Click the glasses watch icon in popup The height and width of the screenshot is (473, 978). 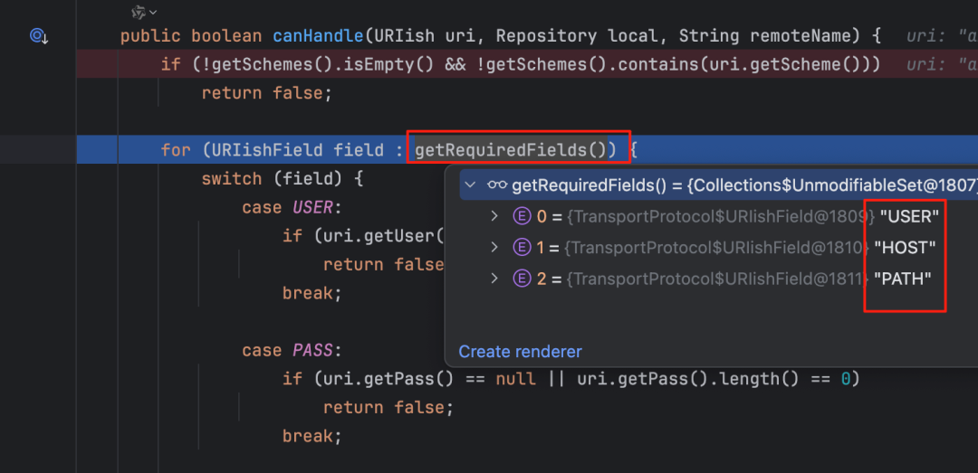(x=497, y=185)
